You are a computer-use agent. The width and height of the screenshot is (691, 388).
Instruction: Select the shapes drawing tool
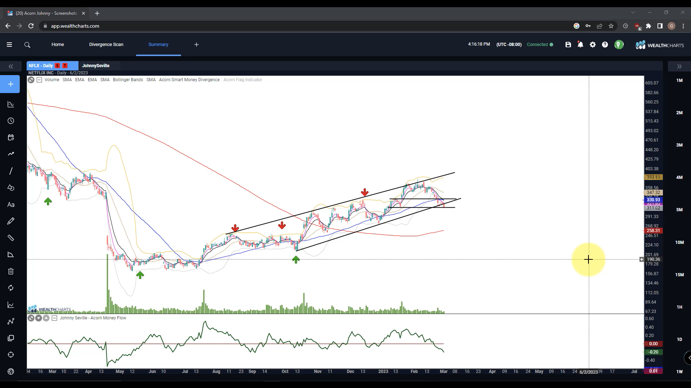point(11,188)
